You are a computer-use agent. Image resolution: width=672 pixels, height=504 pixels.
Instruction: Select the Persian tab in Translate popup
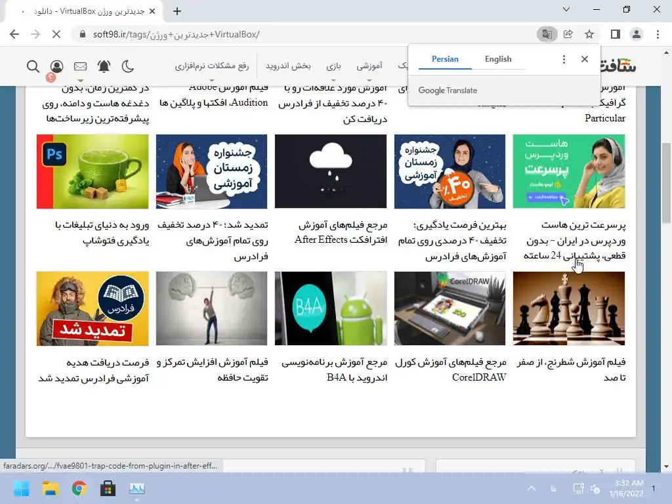click(x=445, y=59)
